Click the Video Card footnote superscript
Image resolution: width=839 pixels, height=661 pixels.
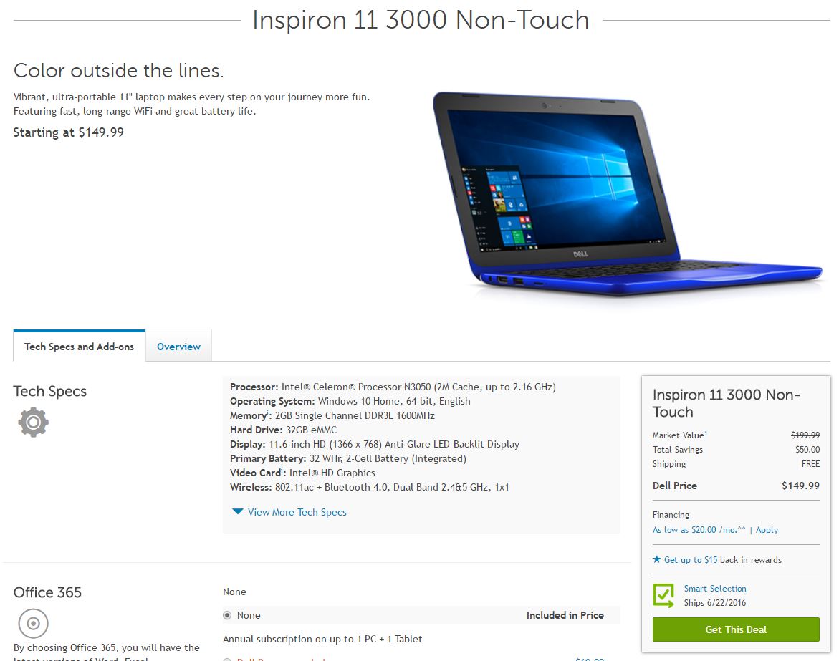pos(282,470)
